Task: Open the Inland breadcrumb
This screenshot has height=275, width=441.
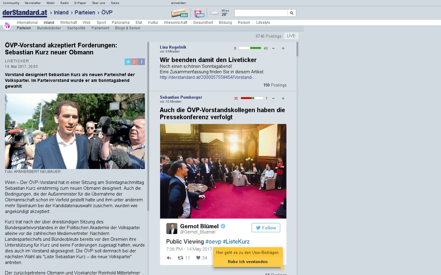Action: click(61, 13)
